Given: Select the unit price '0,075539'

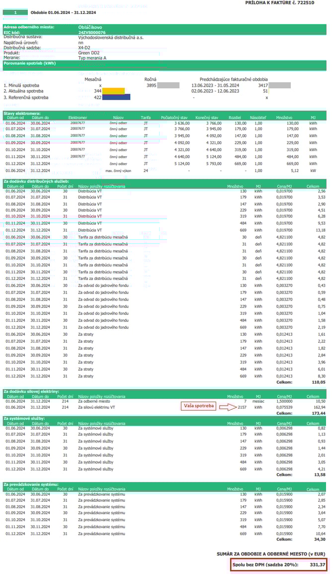Looking at the screenshot, I should pos(284,408).
